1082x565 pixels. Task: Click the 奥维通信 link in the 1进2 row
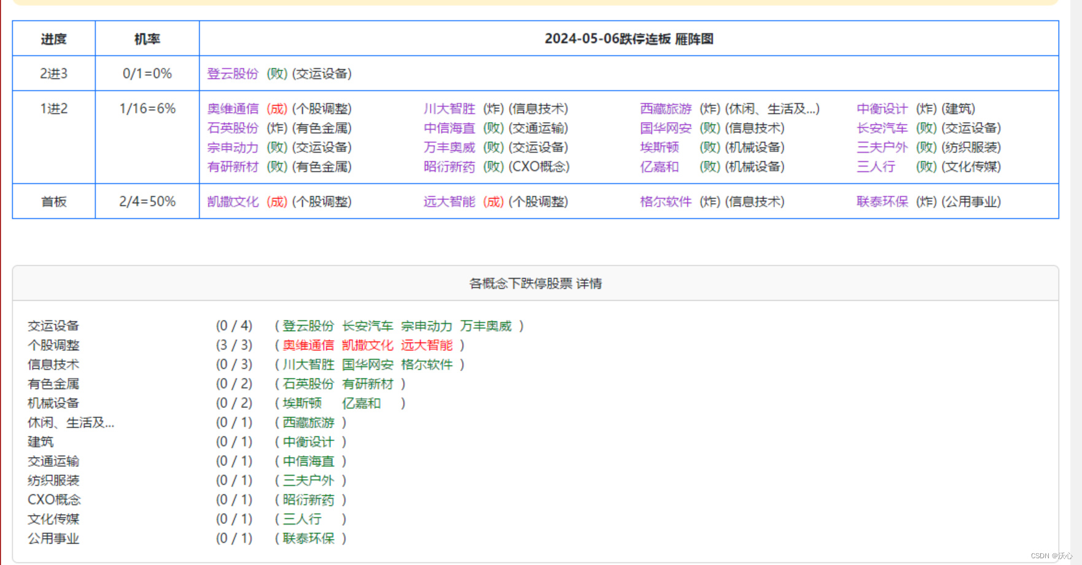pos(233,109)
